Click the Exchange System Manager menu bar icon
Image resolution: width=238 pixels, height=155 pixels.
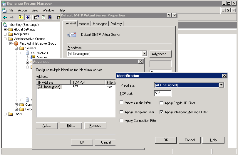tap(4, 10)
